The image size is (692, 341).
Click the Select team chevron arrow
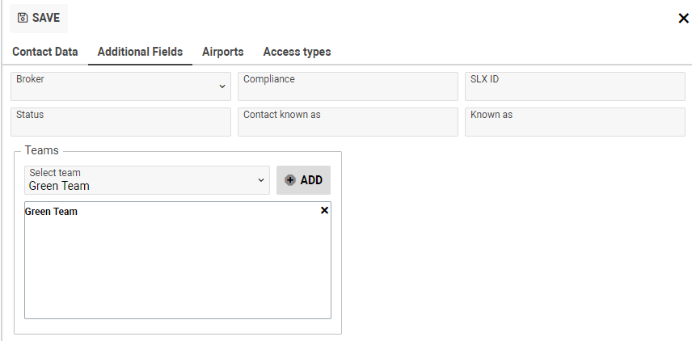point(261,180)
